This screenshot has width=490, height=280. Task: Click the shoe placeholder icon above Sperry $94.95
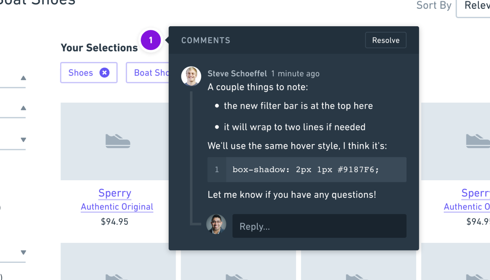pyautogui.click(x=118, y=141)
